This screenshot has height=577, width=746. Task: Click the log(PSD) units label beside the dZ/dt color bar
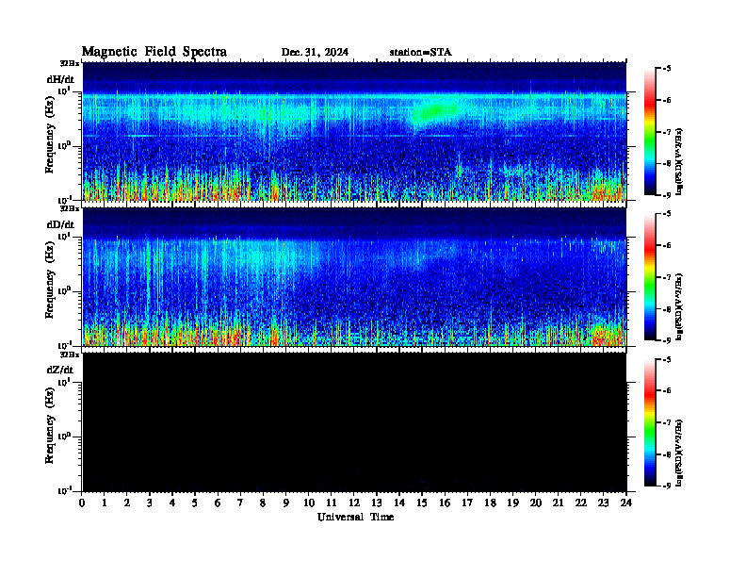[680, 453]
